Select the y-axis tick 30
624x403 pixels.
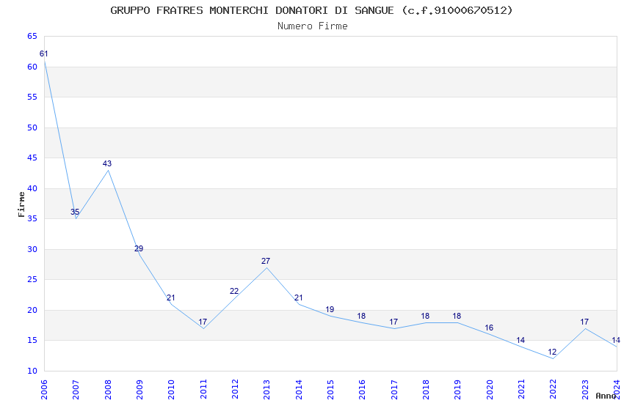click(32, 249)
